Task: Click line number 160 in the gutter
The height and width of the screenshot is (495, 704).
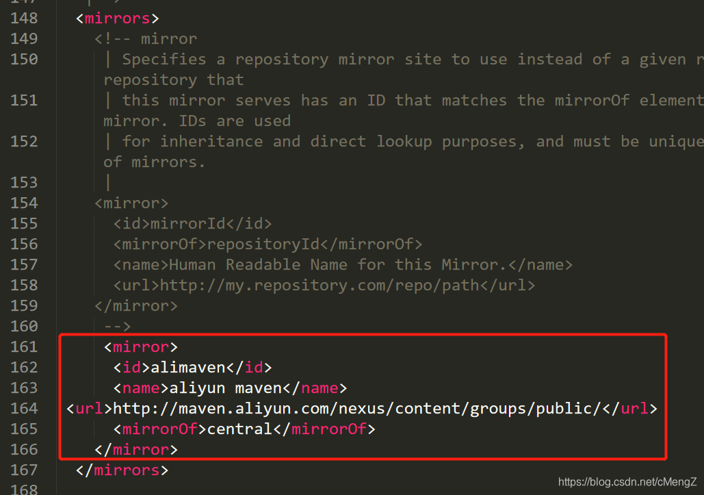Action: click(24, 326)
